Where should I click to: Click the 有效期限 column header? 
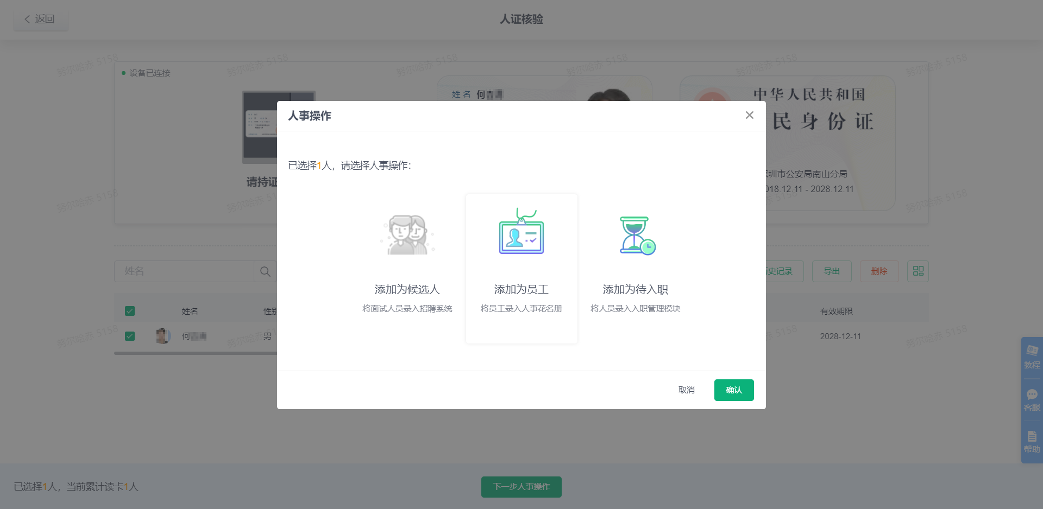click(837, 311)
